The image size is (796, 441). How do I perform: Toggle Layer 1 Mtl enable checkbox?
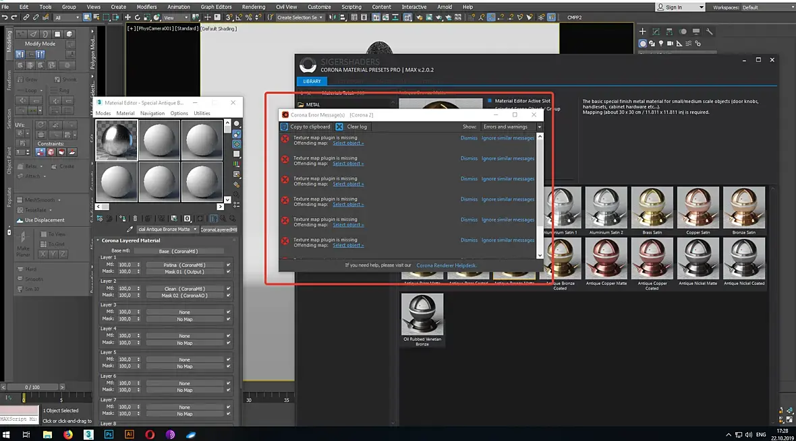click(229, 265)
